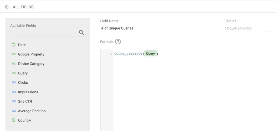Select the Site CTR field
This screenshot has width=276, height=131.
[25, 101]
